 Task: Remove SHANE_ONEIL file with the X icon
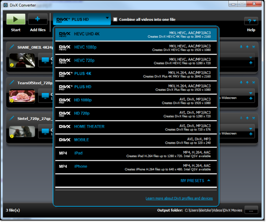(254, 47)
